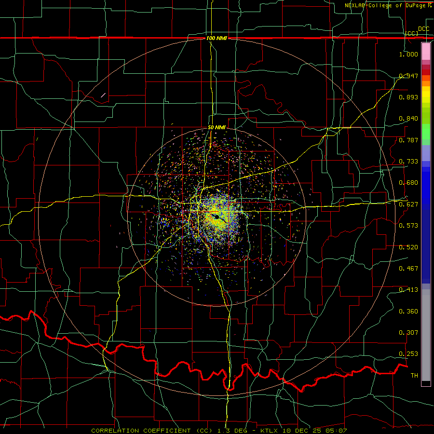Image resolution: width=434 pixels, height=434 pixels.
Task: Click the 0.253 legend value
Action: click(408, 354)
